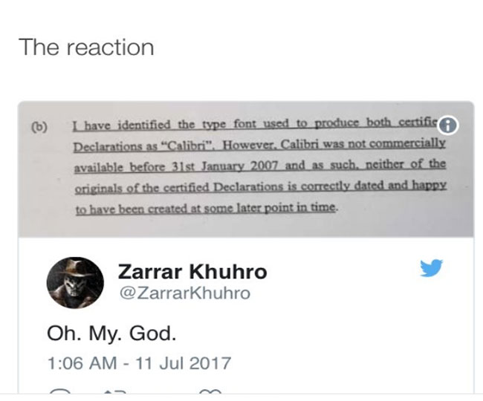Viewport: 483px width, 401px height.
Task: Click the partially visible reply icon
Action: tap(60, 391)
